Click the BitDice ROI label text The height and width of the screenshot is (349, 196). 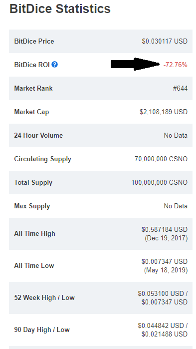(32, 65)
